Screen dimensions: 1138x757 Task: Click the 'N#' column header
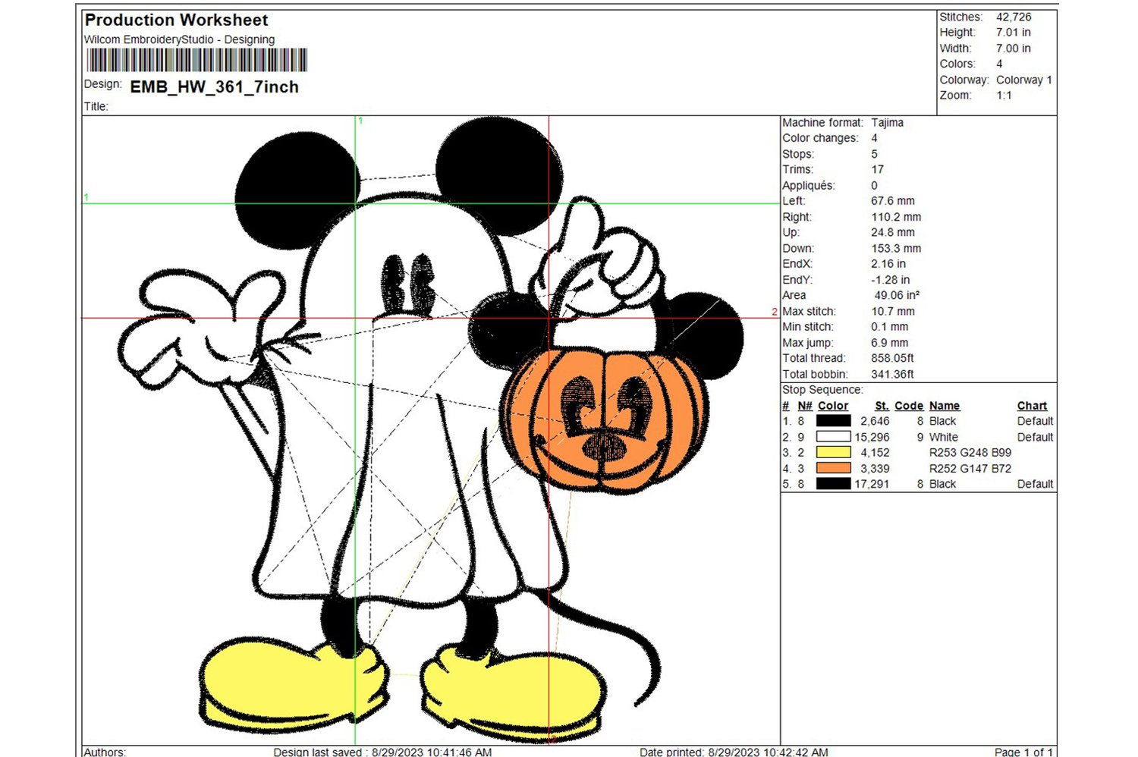point(805,406)
